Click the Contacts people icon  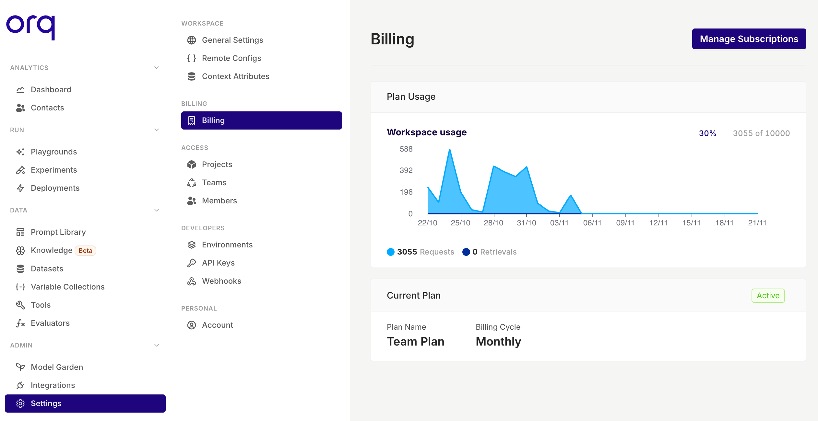tap(20, 108)
